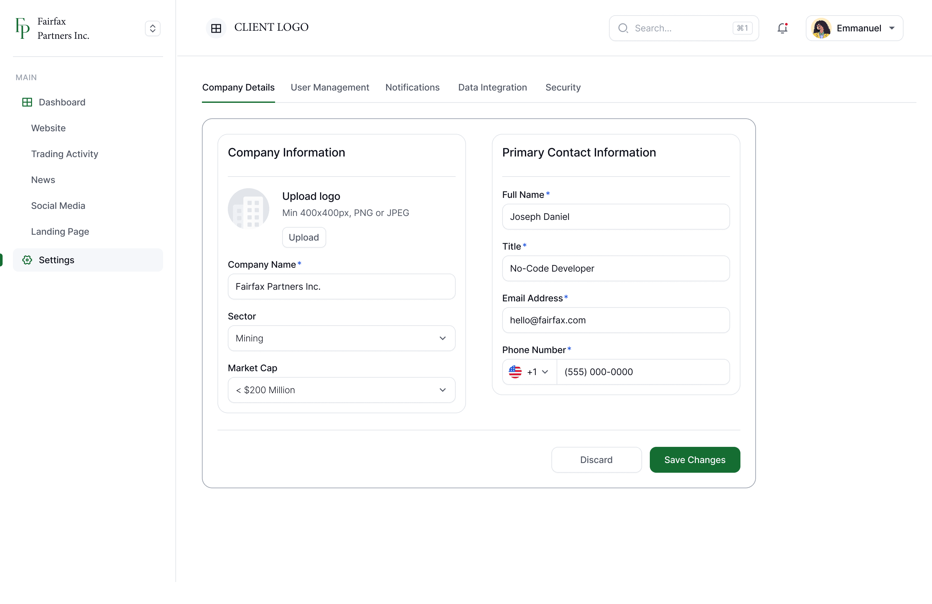Click the building logo placeholder image
Viewport: 932px width, 604px height.
point(248,209)
